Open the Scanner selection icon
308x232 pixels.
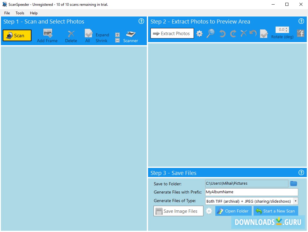click(x=131, y=34)
